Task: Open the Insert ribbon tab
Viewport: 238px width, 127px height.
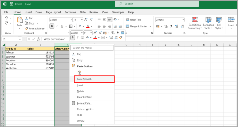Action: point(28,12)
